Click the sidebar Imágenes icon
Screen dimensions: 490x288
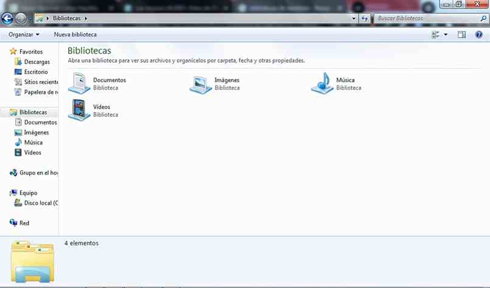18,132
